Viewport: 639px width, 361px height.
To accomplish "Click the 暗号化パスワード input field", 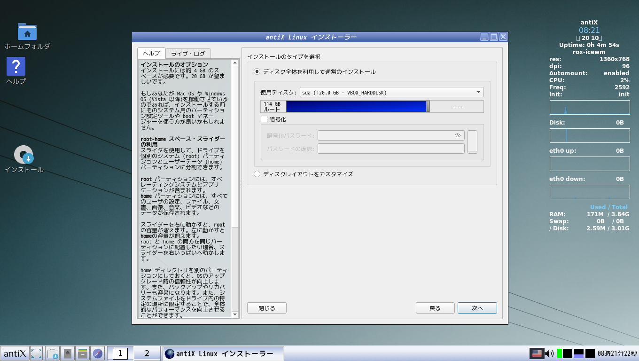I will click(391, 135).
